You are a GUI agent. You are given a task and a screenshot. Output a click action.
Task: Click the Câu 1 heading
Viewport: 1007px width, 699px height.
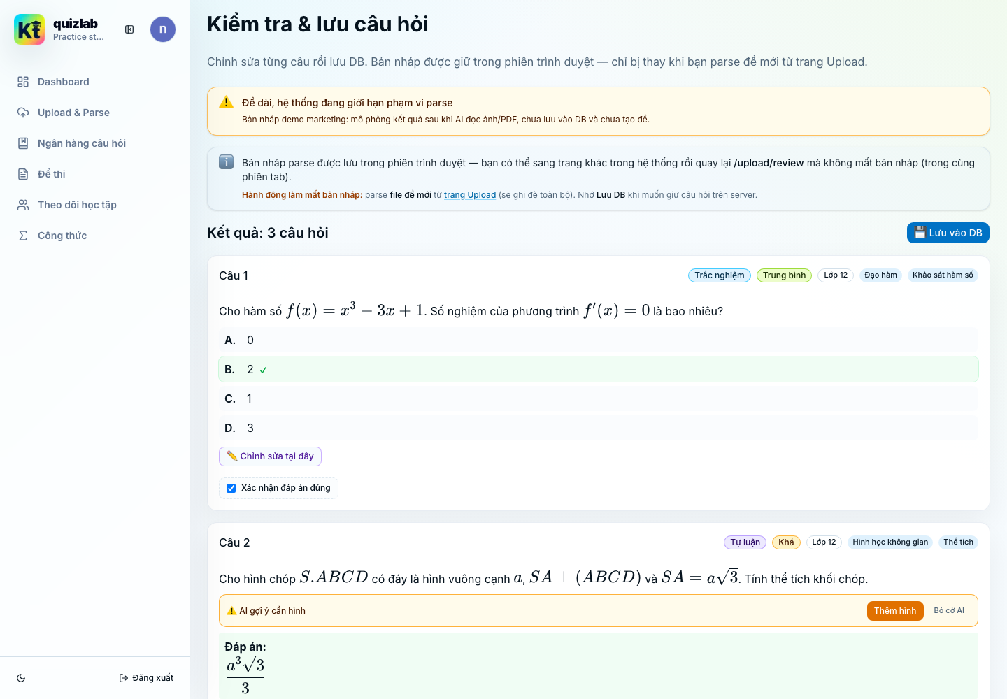pyautogui.click(x=234, y=275)
